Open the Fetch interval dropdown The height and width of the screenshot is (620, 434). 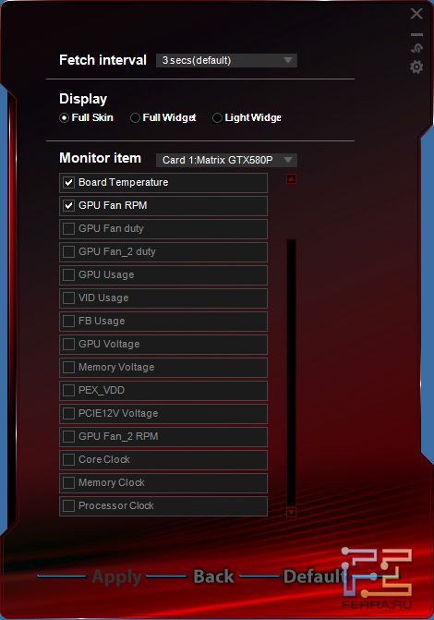[226, 60]
